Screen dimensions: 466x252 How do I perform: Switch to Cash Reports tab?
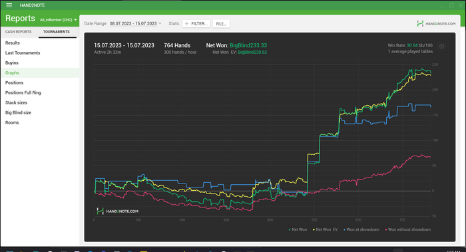pyautogui.click(x=18, y=32)
